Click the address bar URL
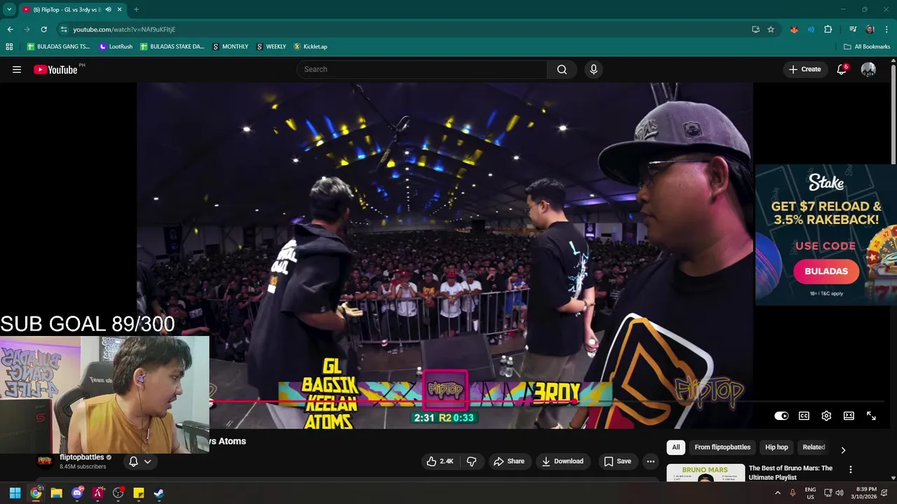This screenshot has height=504, width=897. pyautogui.click(x=124, y=29)
